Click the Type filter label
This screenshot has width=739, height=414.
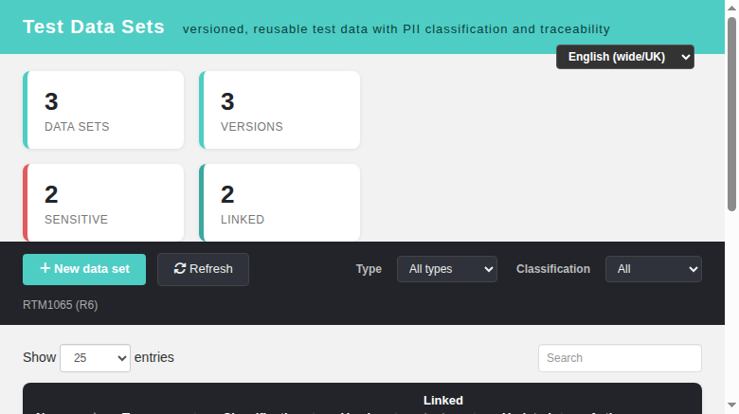(369, 269)
